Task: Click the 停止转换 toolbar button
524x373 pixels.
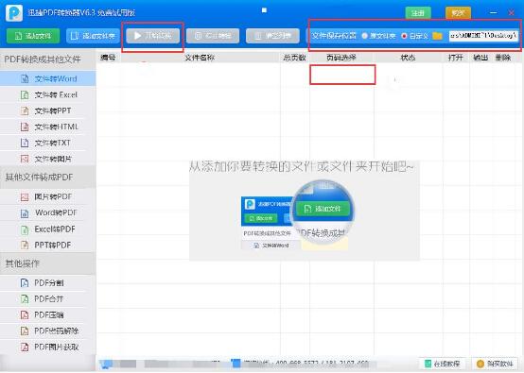Action: pos(213,36)
